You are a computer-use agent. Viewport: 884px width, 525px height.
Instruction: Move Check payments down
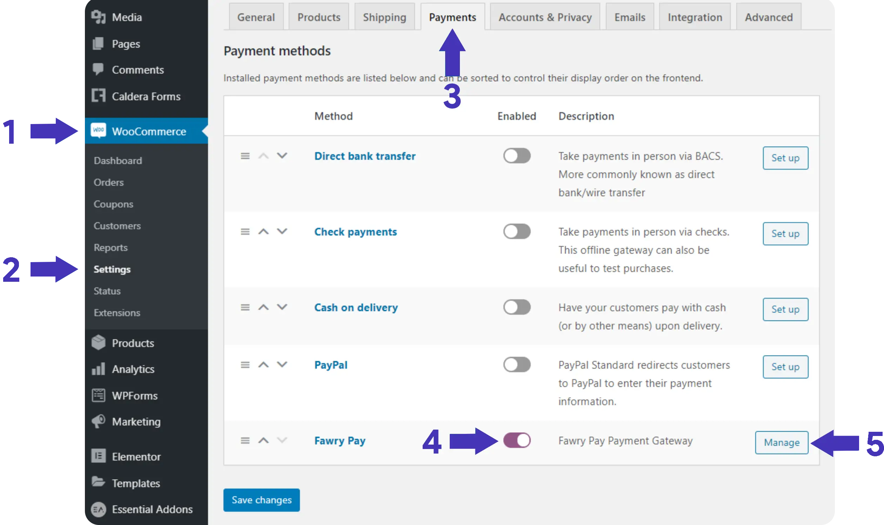coord(282,231)
